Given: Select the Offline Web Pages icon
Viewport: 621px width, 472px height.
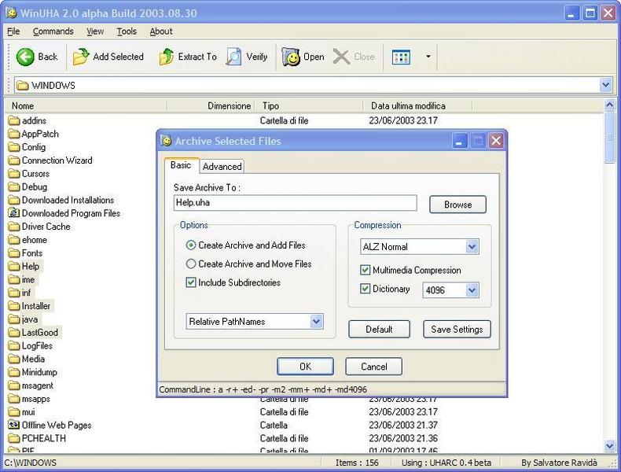Looking at the screenshot, I should [14, 425].
